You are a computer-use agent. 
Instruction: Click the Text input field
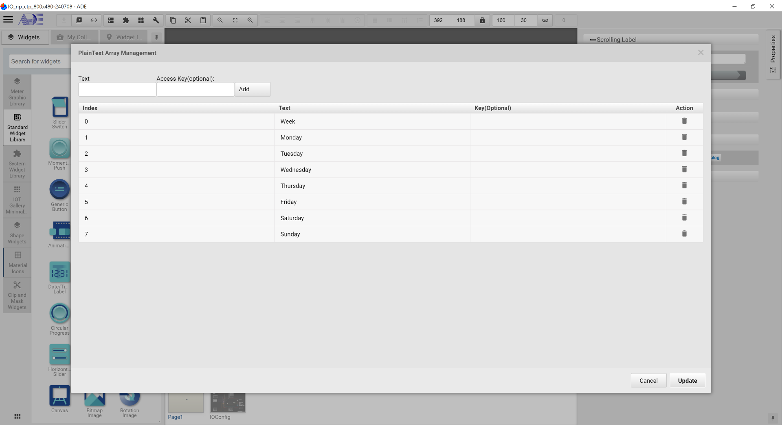pyautogui.click(x=117, y=89)
